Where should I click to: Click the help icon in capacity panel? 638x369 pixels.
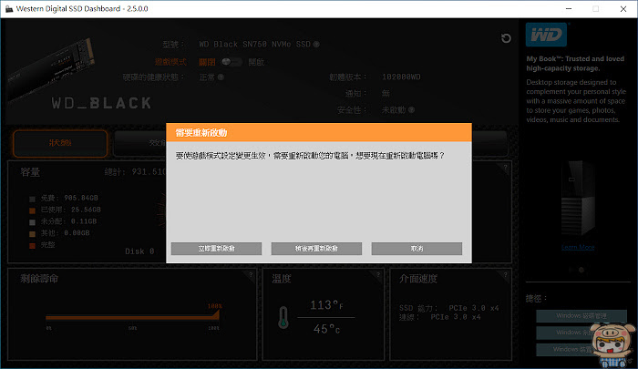coord(505,168)
